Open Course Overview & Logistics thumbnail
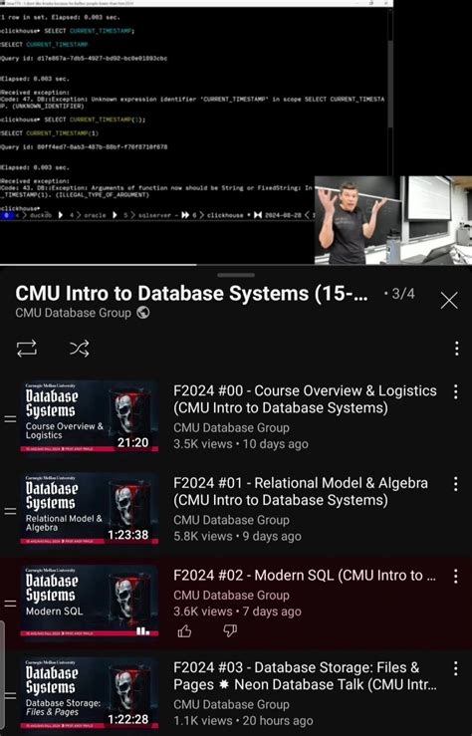The height and width of the screenshot is (736, 472). [90, 416]
